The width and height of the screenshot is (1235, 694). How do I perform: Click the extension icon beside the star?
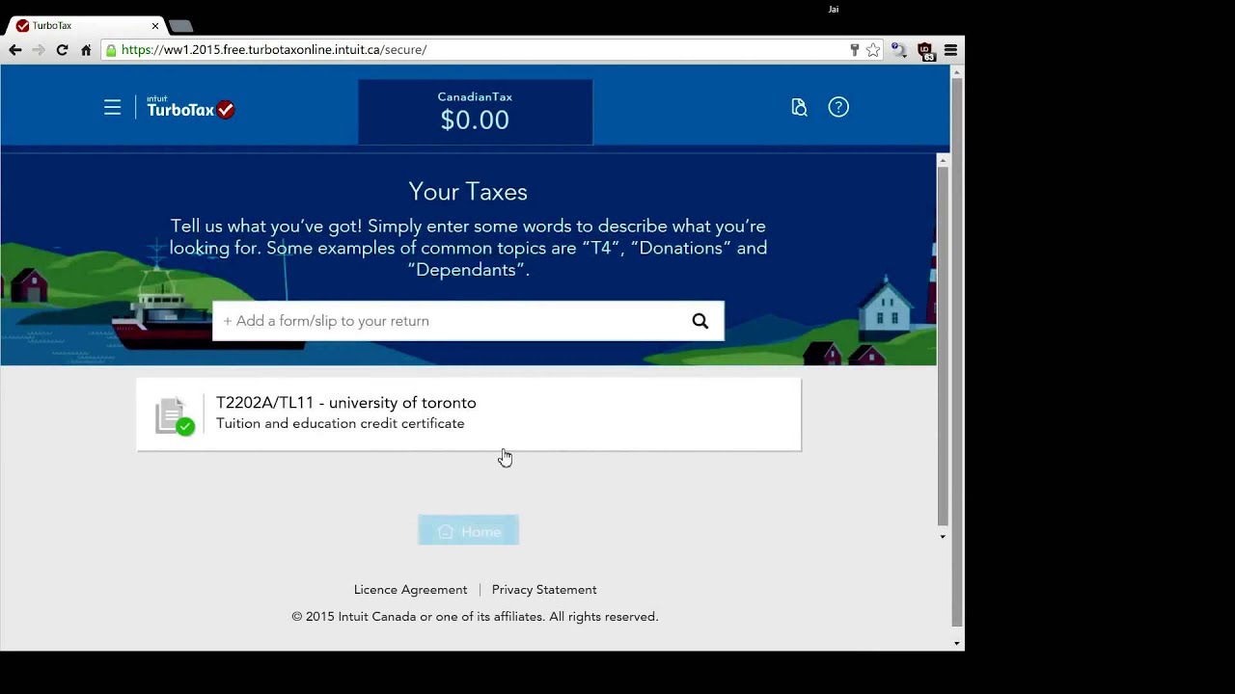click(x=898, y=50)
